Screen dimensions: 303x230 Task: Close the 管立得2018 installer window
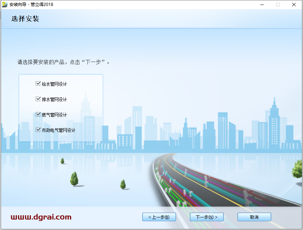294,5
